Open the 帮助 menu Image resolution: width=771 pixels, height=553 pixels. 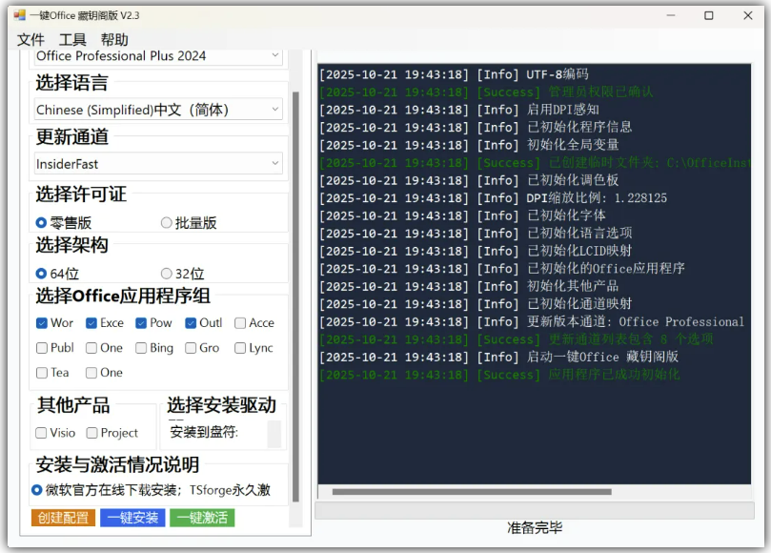point(114,39)
